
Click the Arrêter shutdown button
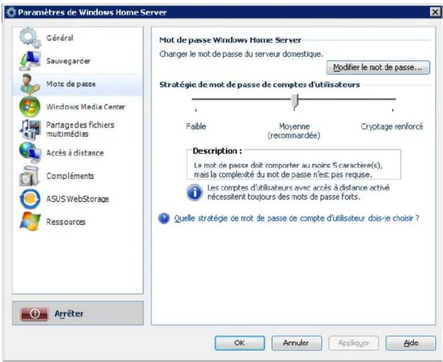(78, 313)
